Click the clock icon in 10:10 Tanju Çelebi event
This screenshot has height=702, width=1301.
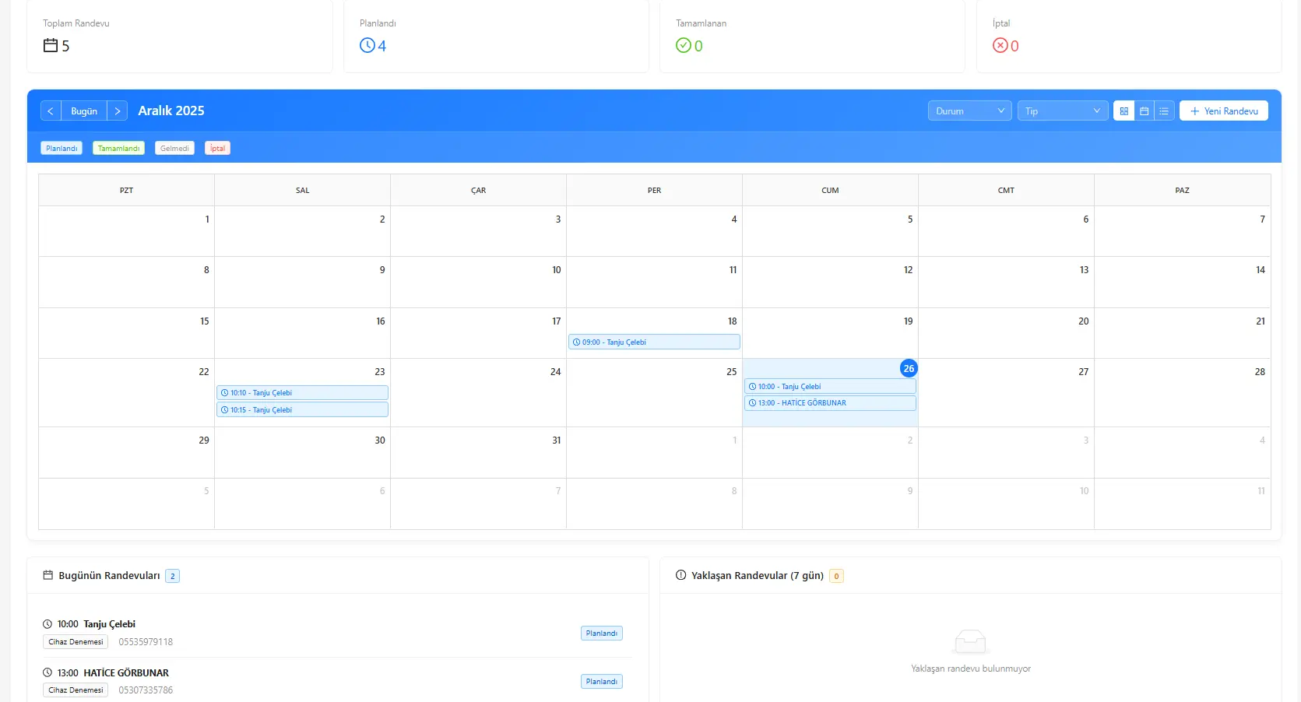[225, 393]
